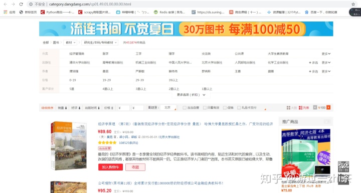This screenshot has width=361, height=193.
Task: Open the globe icon bookmark in bookmarks bar
Action: pos(21,12)
